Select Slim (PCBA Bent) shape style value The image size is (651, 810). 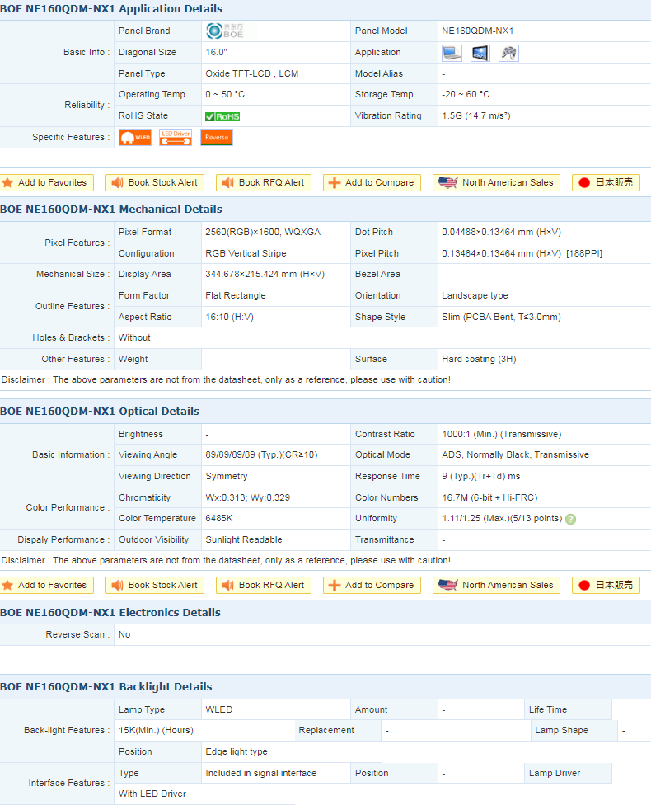pyautogui.click(x=501, y=317)
